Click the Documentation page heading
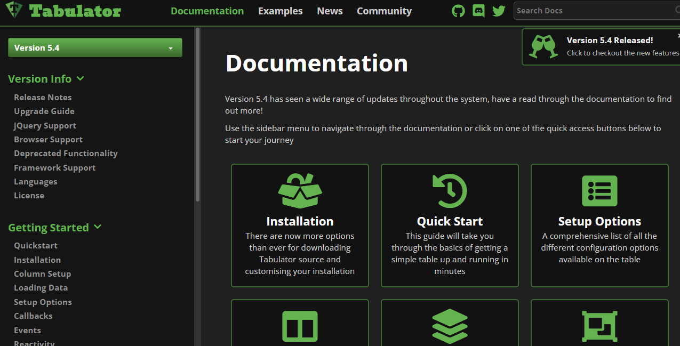The image size is (680, 346). click(x=317, y=63)
